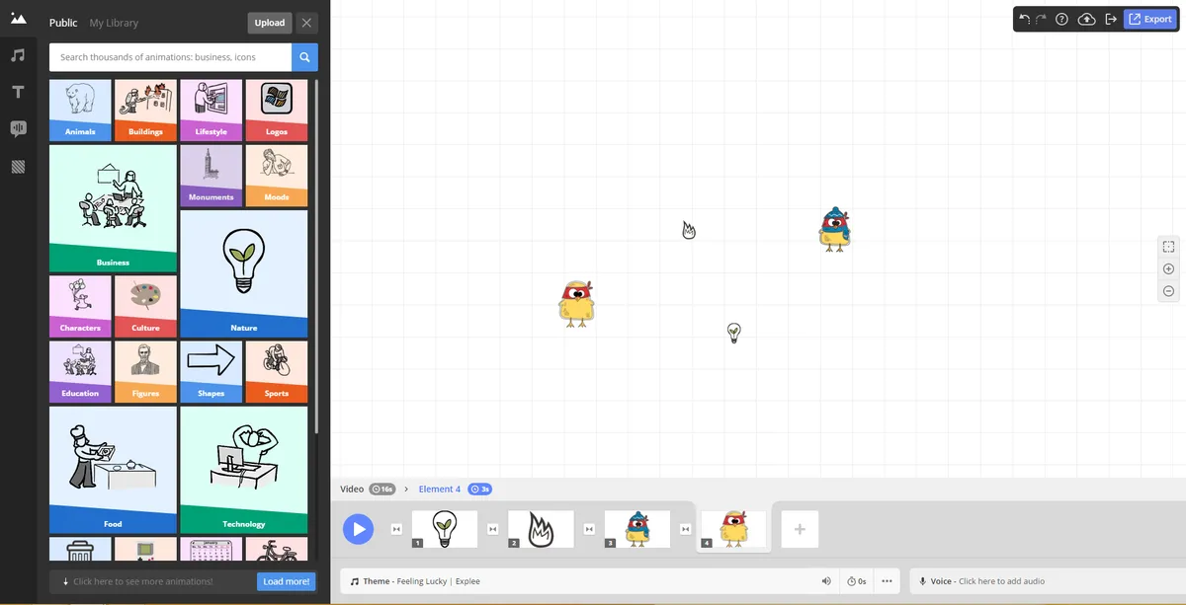
Task: Open the hatched background pattern panel
Action: tap(18, 167)
